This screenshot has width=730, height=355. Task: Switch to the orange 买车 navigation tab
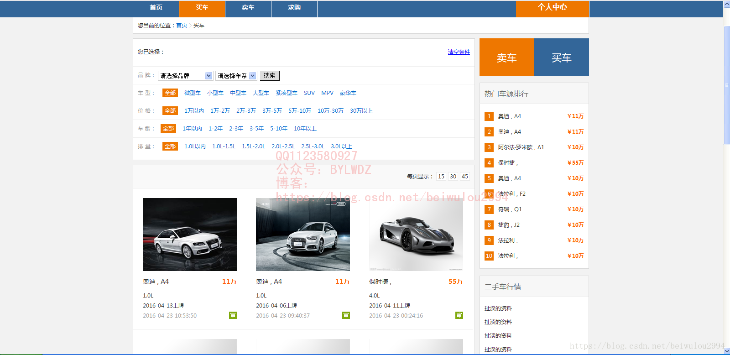(x=202, y=8)
